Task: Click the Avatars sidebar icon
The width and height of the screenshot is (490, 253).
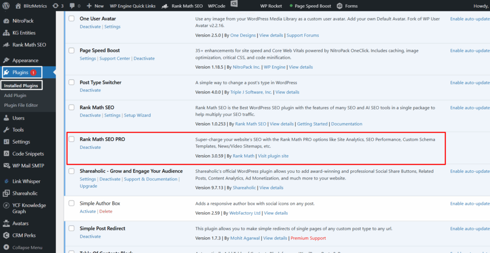Action: click(x=6, y=223)
